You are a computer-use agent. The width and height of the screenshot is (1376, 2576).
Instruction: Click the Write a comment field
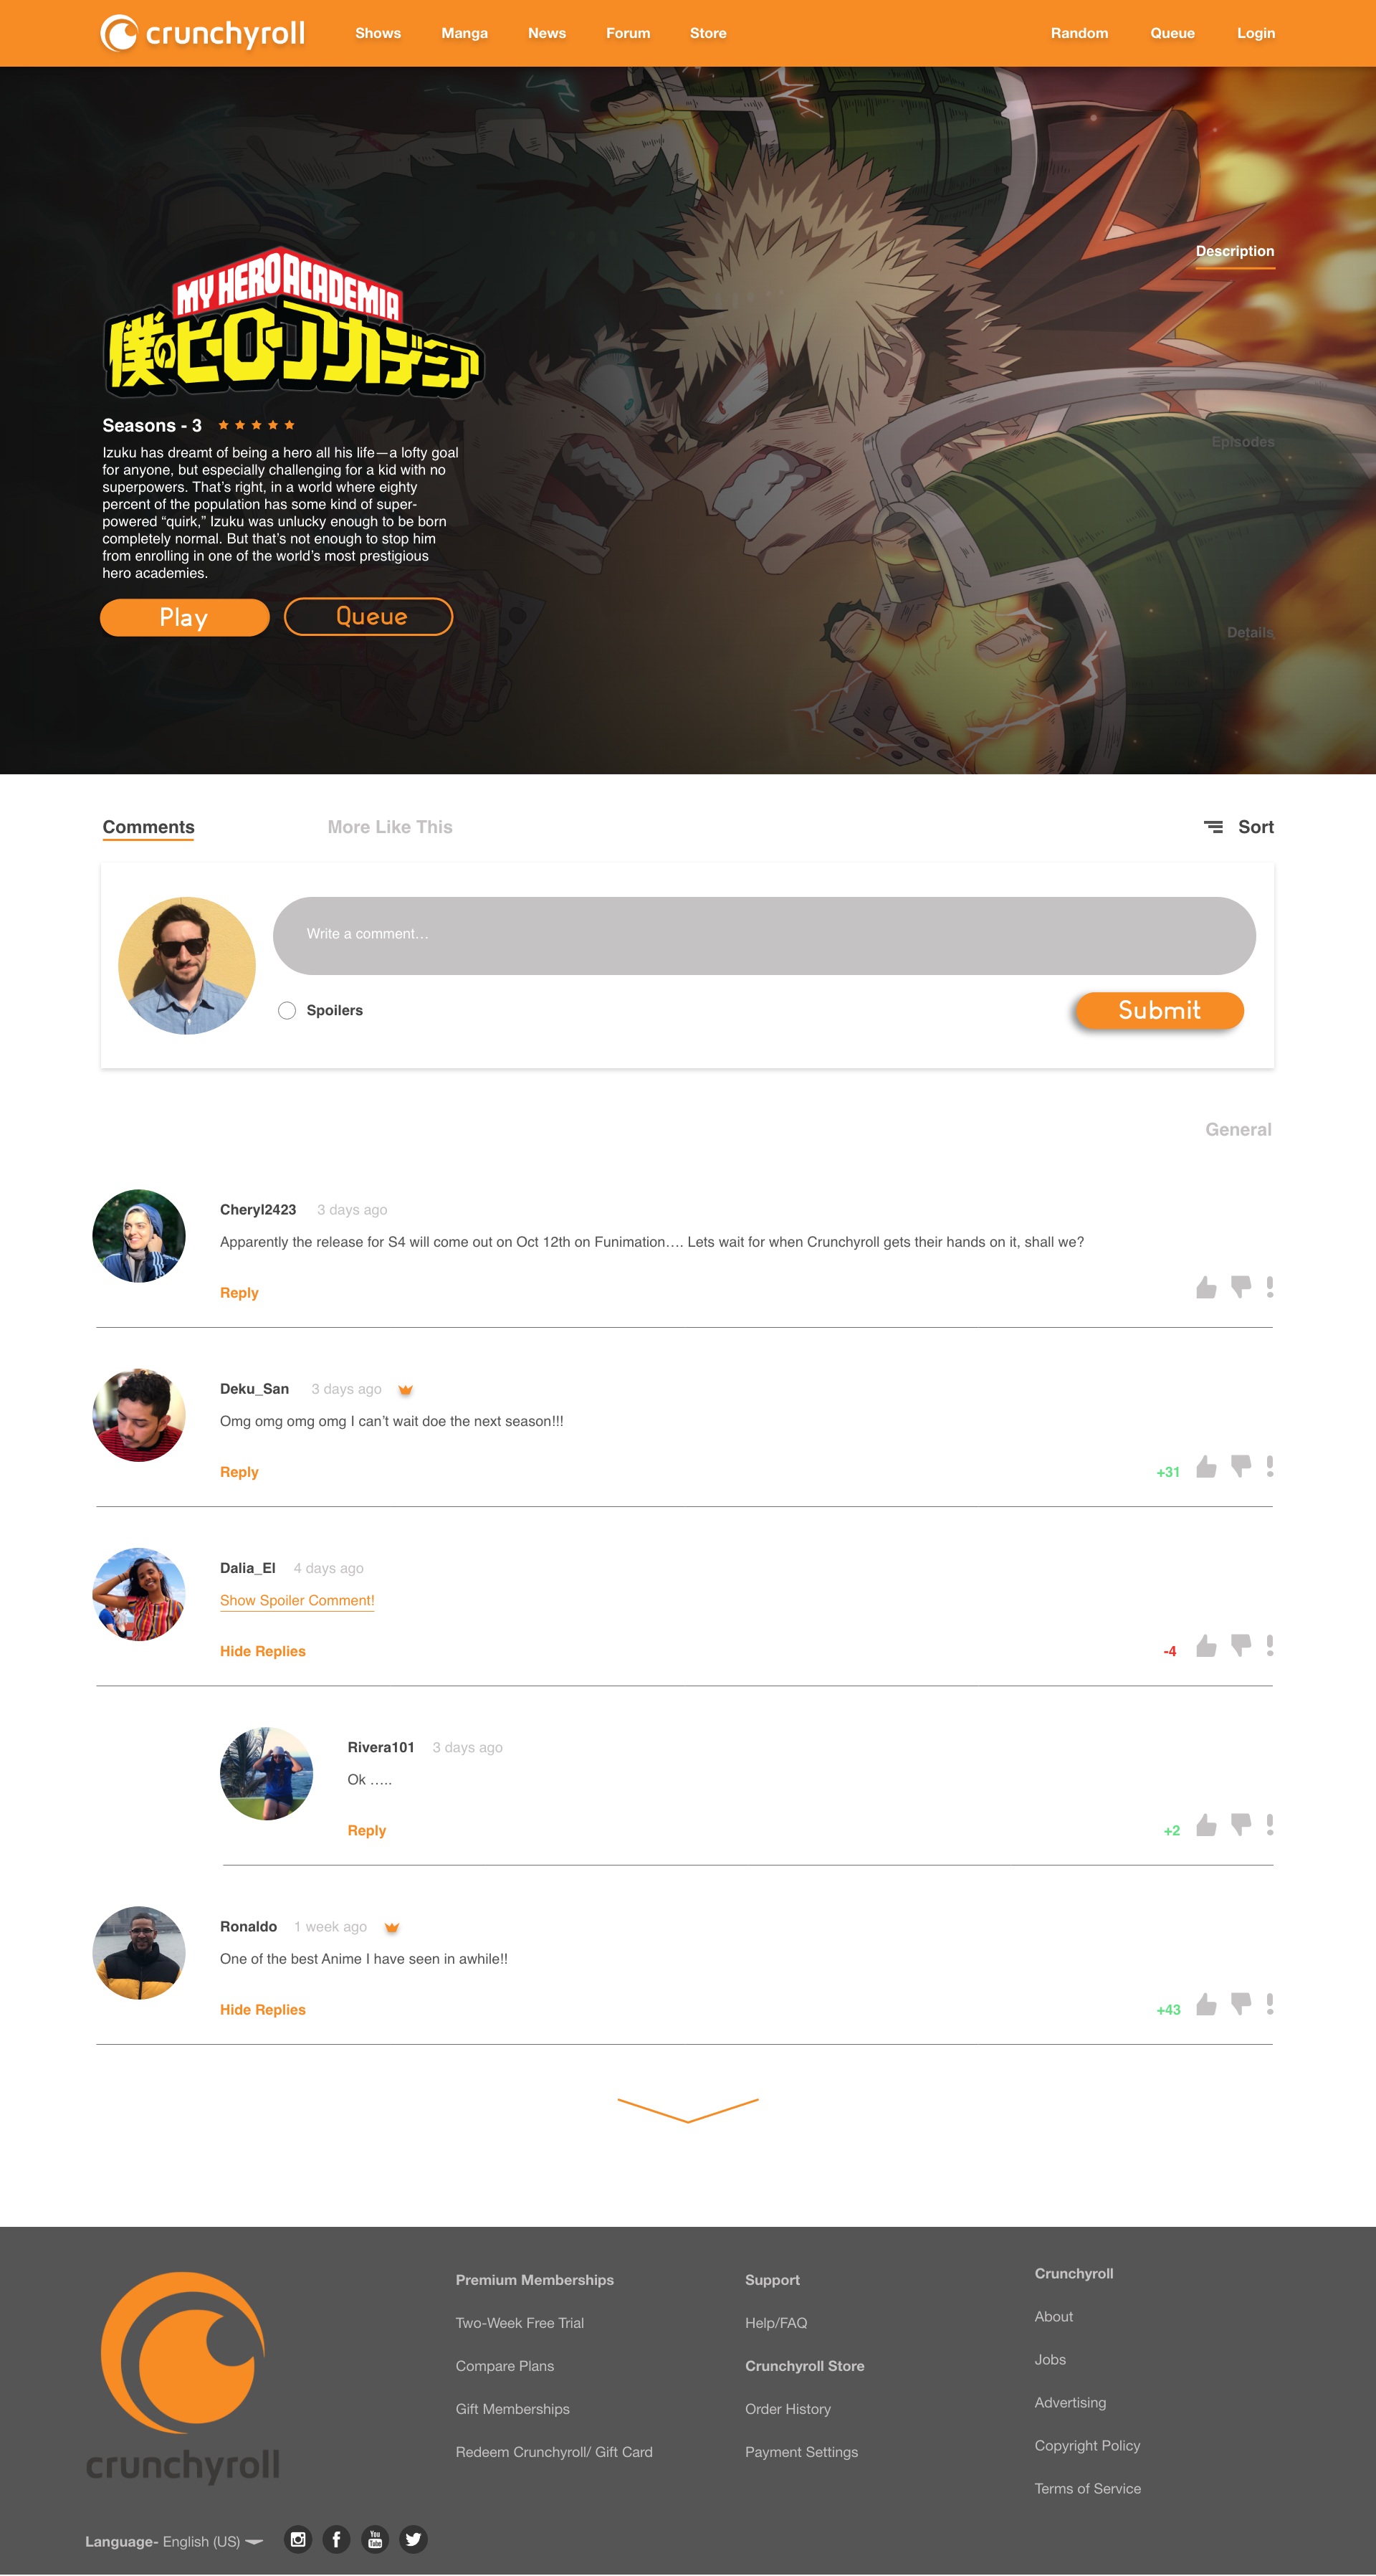coord(765,935)
